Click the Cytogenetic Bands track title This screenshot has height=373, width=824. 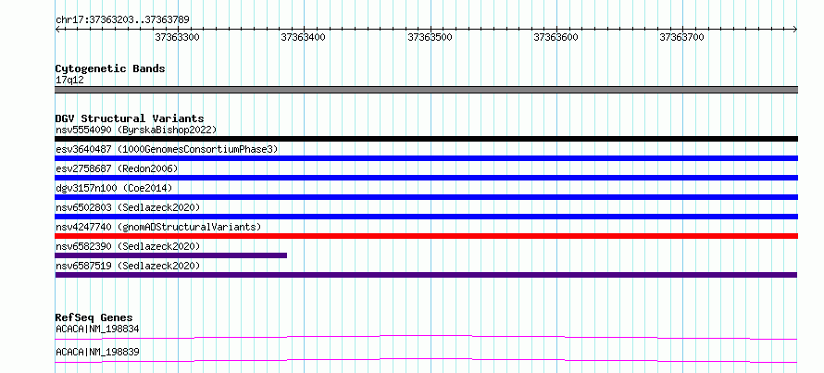pos(110,68)
